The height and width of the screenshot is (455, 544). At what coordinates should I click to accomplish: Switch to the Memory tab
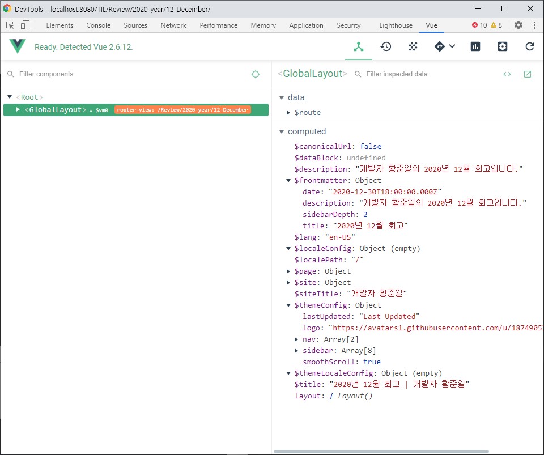coord(263,25)
